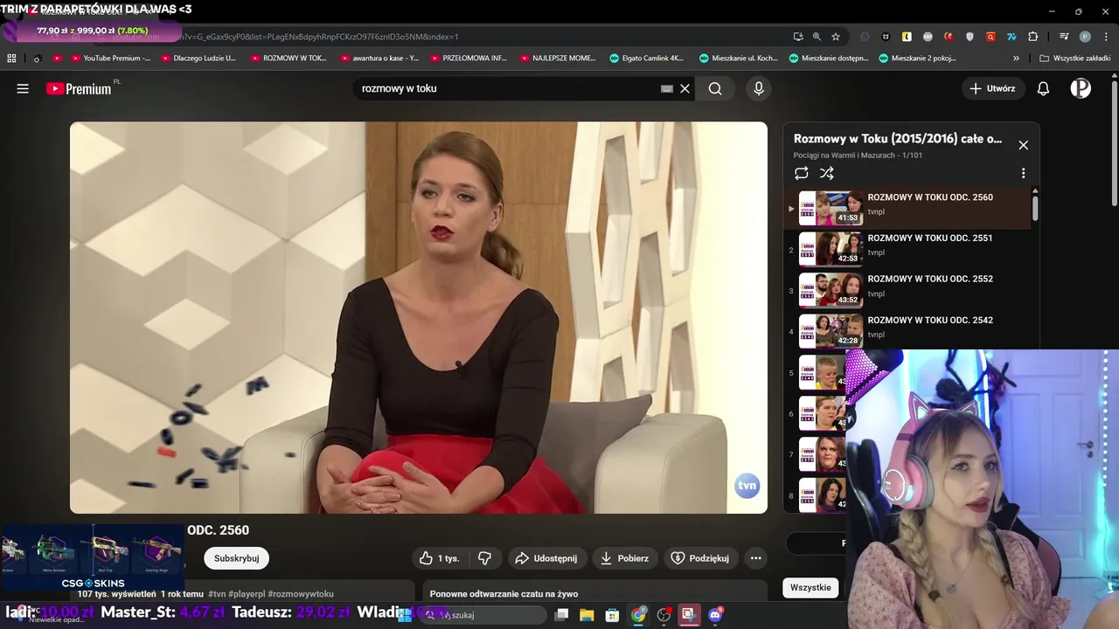Share the video with Udostępnij

point(546,558)
